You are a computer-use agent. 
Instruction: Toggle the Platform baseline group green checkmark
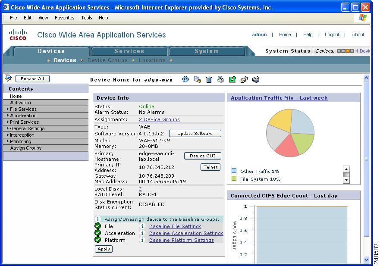(97, 240)
